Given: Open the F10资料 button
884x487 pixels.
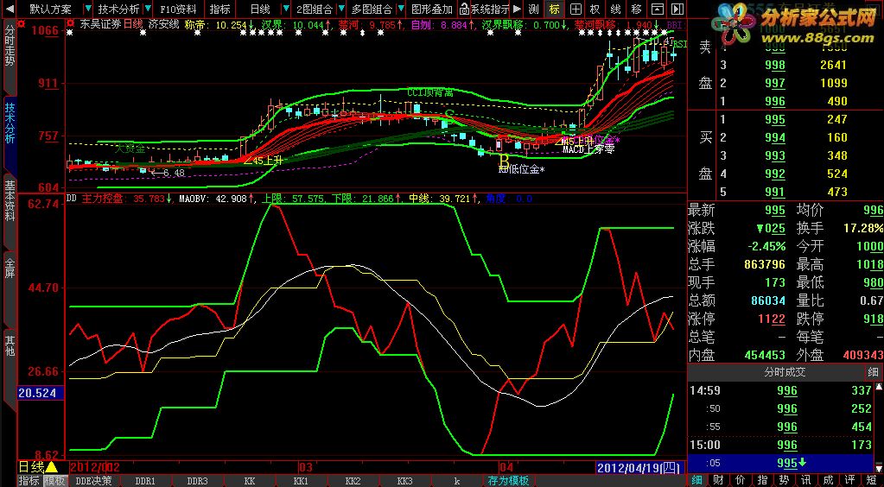Looking at the screenshot, I should [178, 9].
